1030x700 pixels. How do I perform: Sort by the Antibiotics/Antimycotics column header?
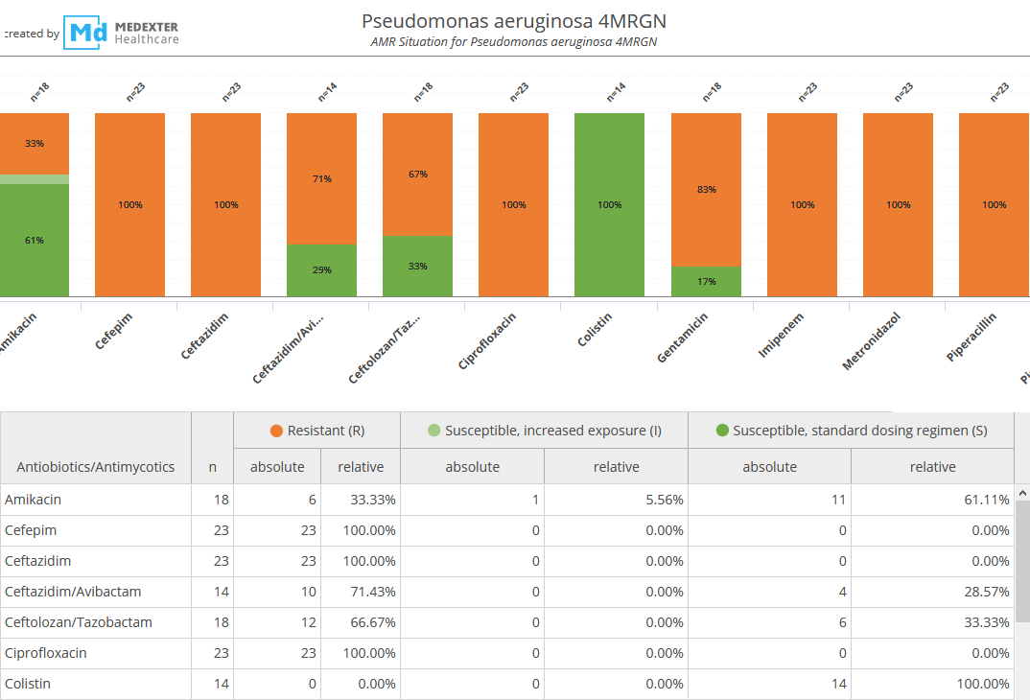tap(96, 467)
